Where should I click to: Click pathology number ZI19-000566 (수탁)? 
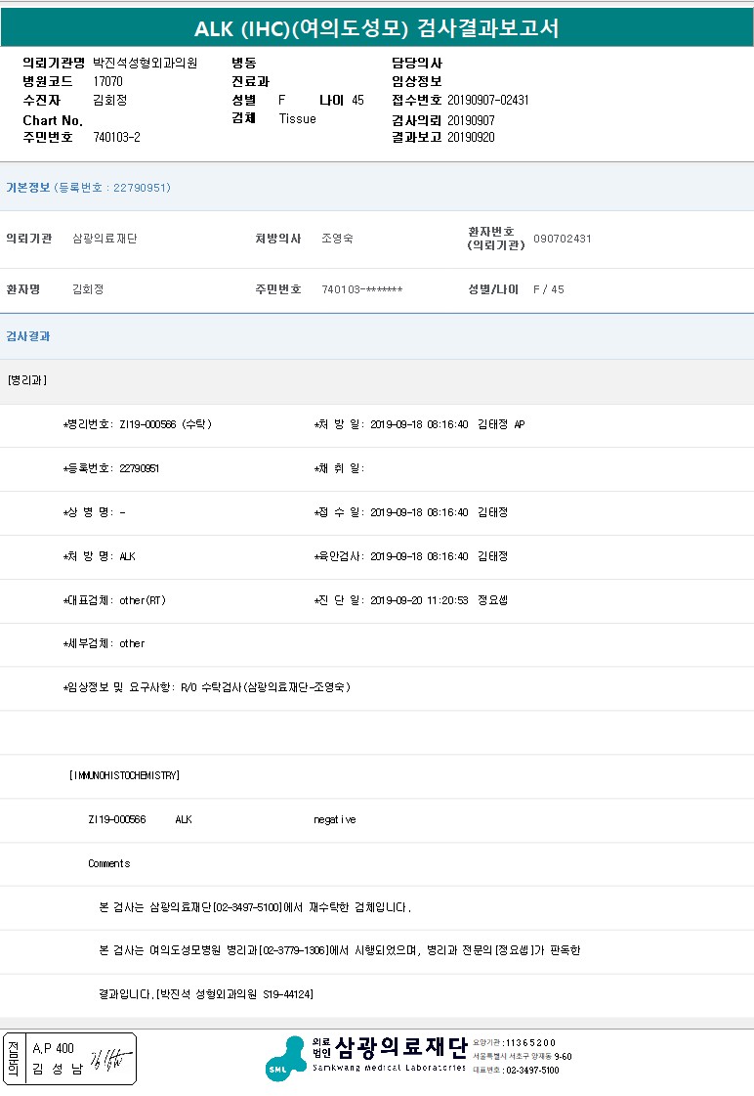165,424
